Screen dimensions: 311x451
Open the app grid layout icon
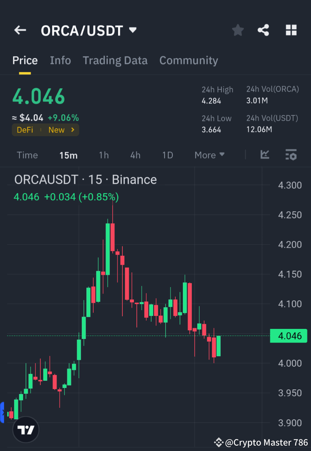tap(291, 30)
